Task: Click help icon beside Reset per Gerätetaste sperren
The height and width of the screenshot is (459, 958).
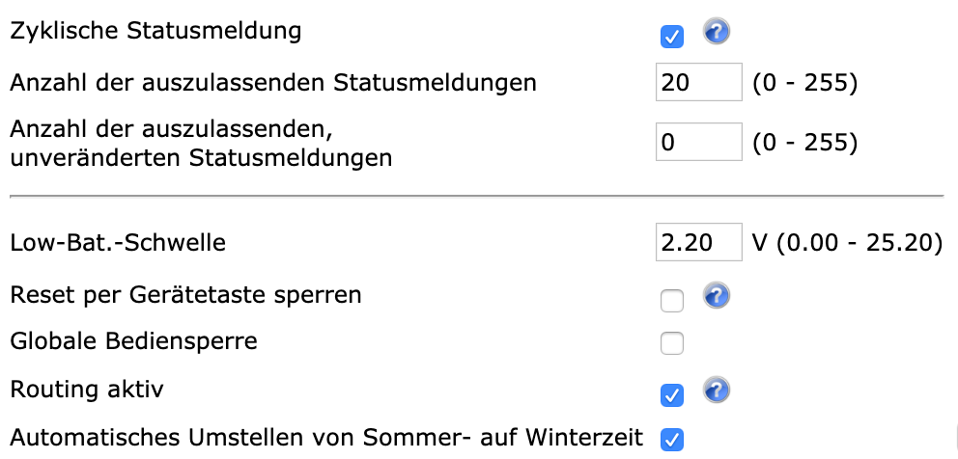Action: tap(716, 296)
